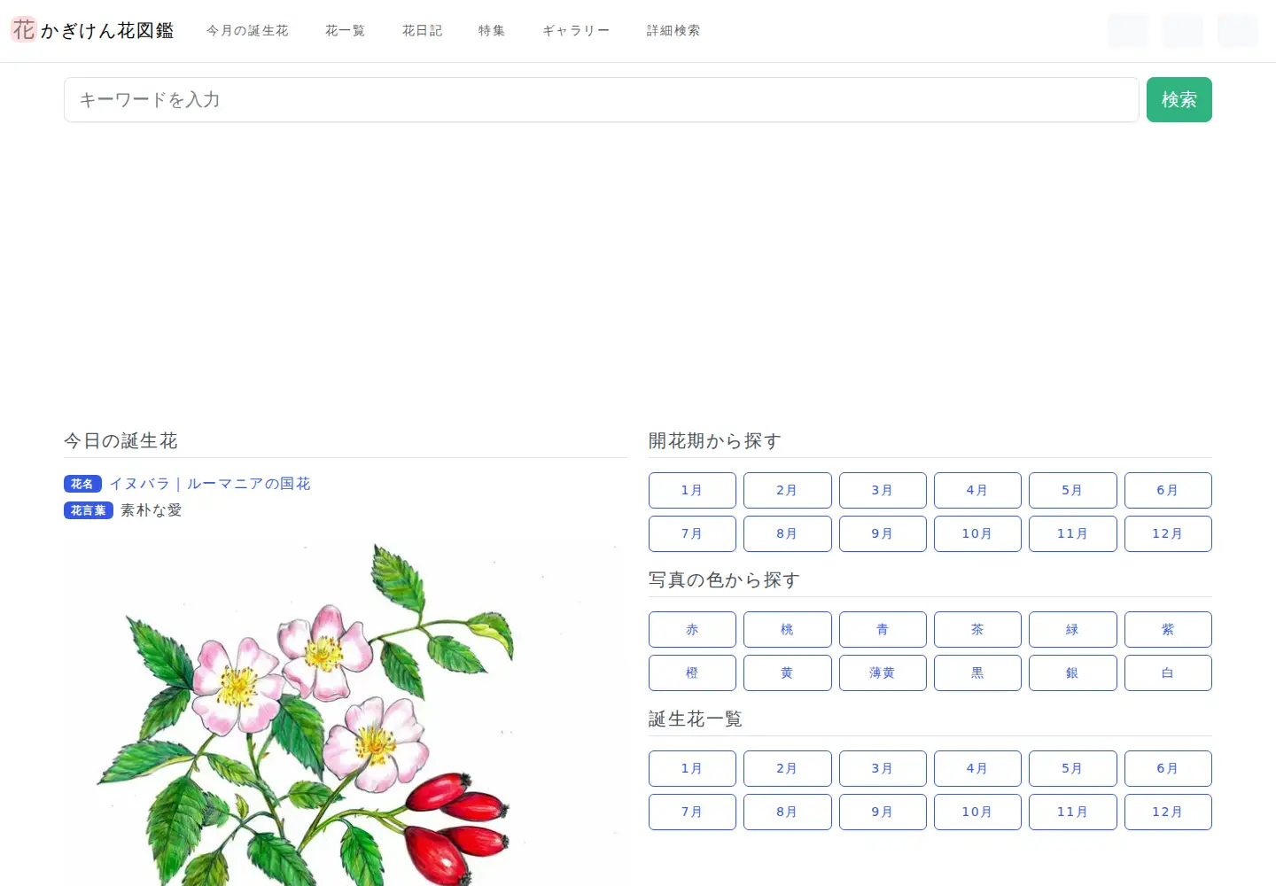The width and height of the screenshot is (1276, 886).
Task: Open the ギャラリー menu item
Action: point(576,31)
